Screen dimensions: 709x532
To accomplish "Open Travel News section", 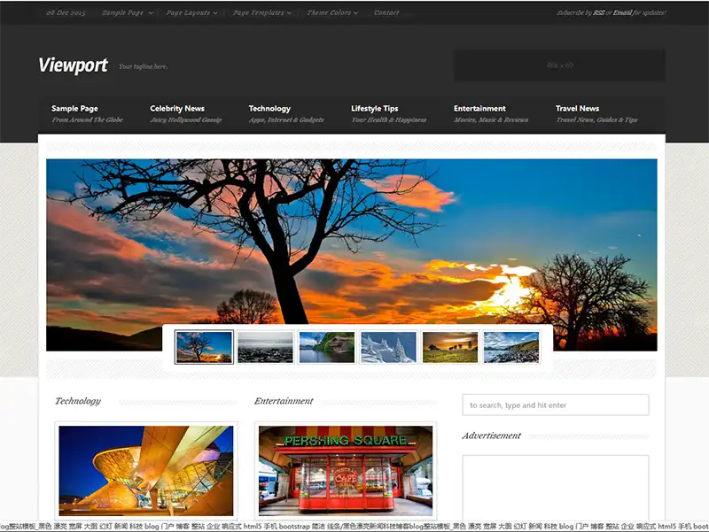I will (596, 114).
